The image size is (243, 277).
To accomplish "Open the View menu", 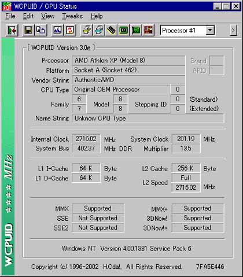I will (x=47, y=16).
